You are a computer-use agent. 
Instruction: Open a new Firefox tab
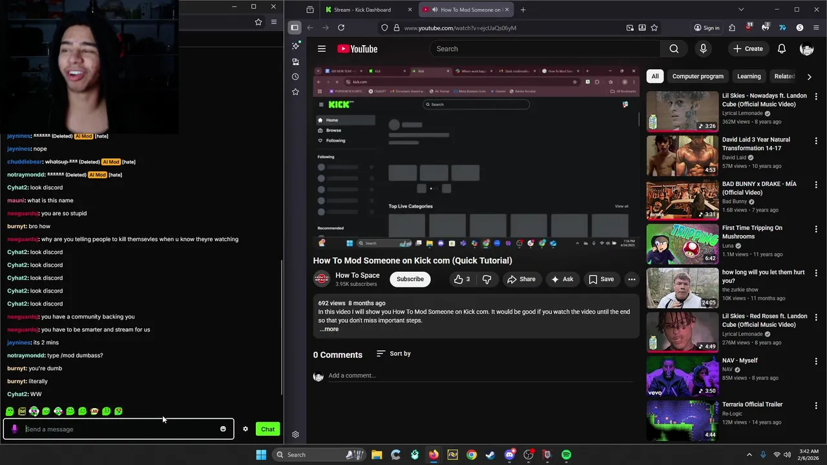523,10
